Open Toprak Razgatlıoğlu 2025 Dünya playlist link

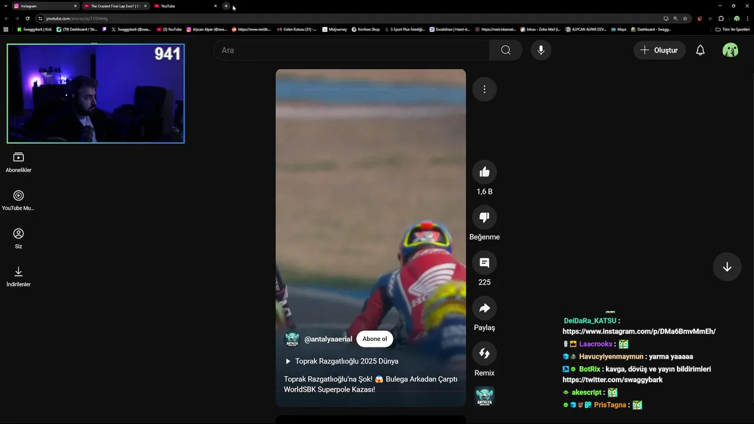click(342, 361)
